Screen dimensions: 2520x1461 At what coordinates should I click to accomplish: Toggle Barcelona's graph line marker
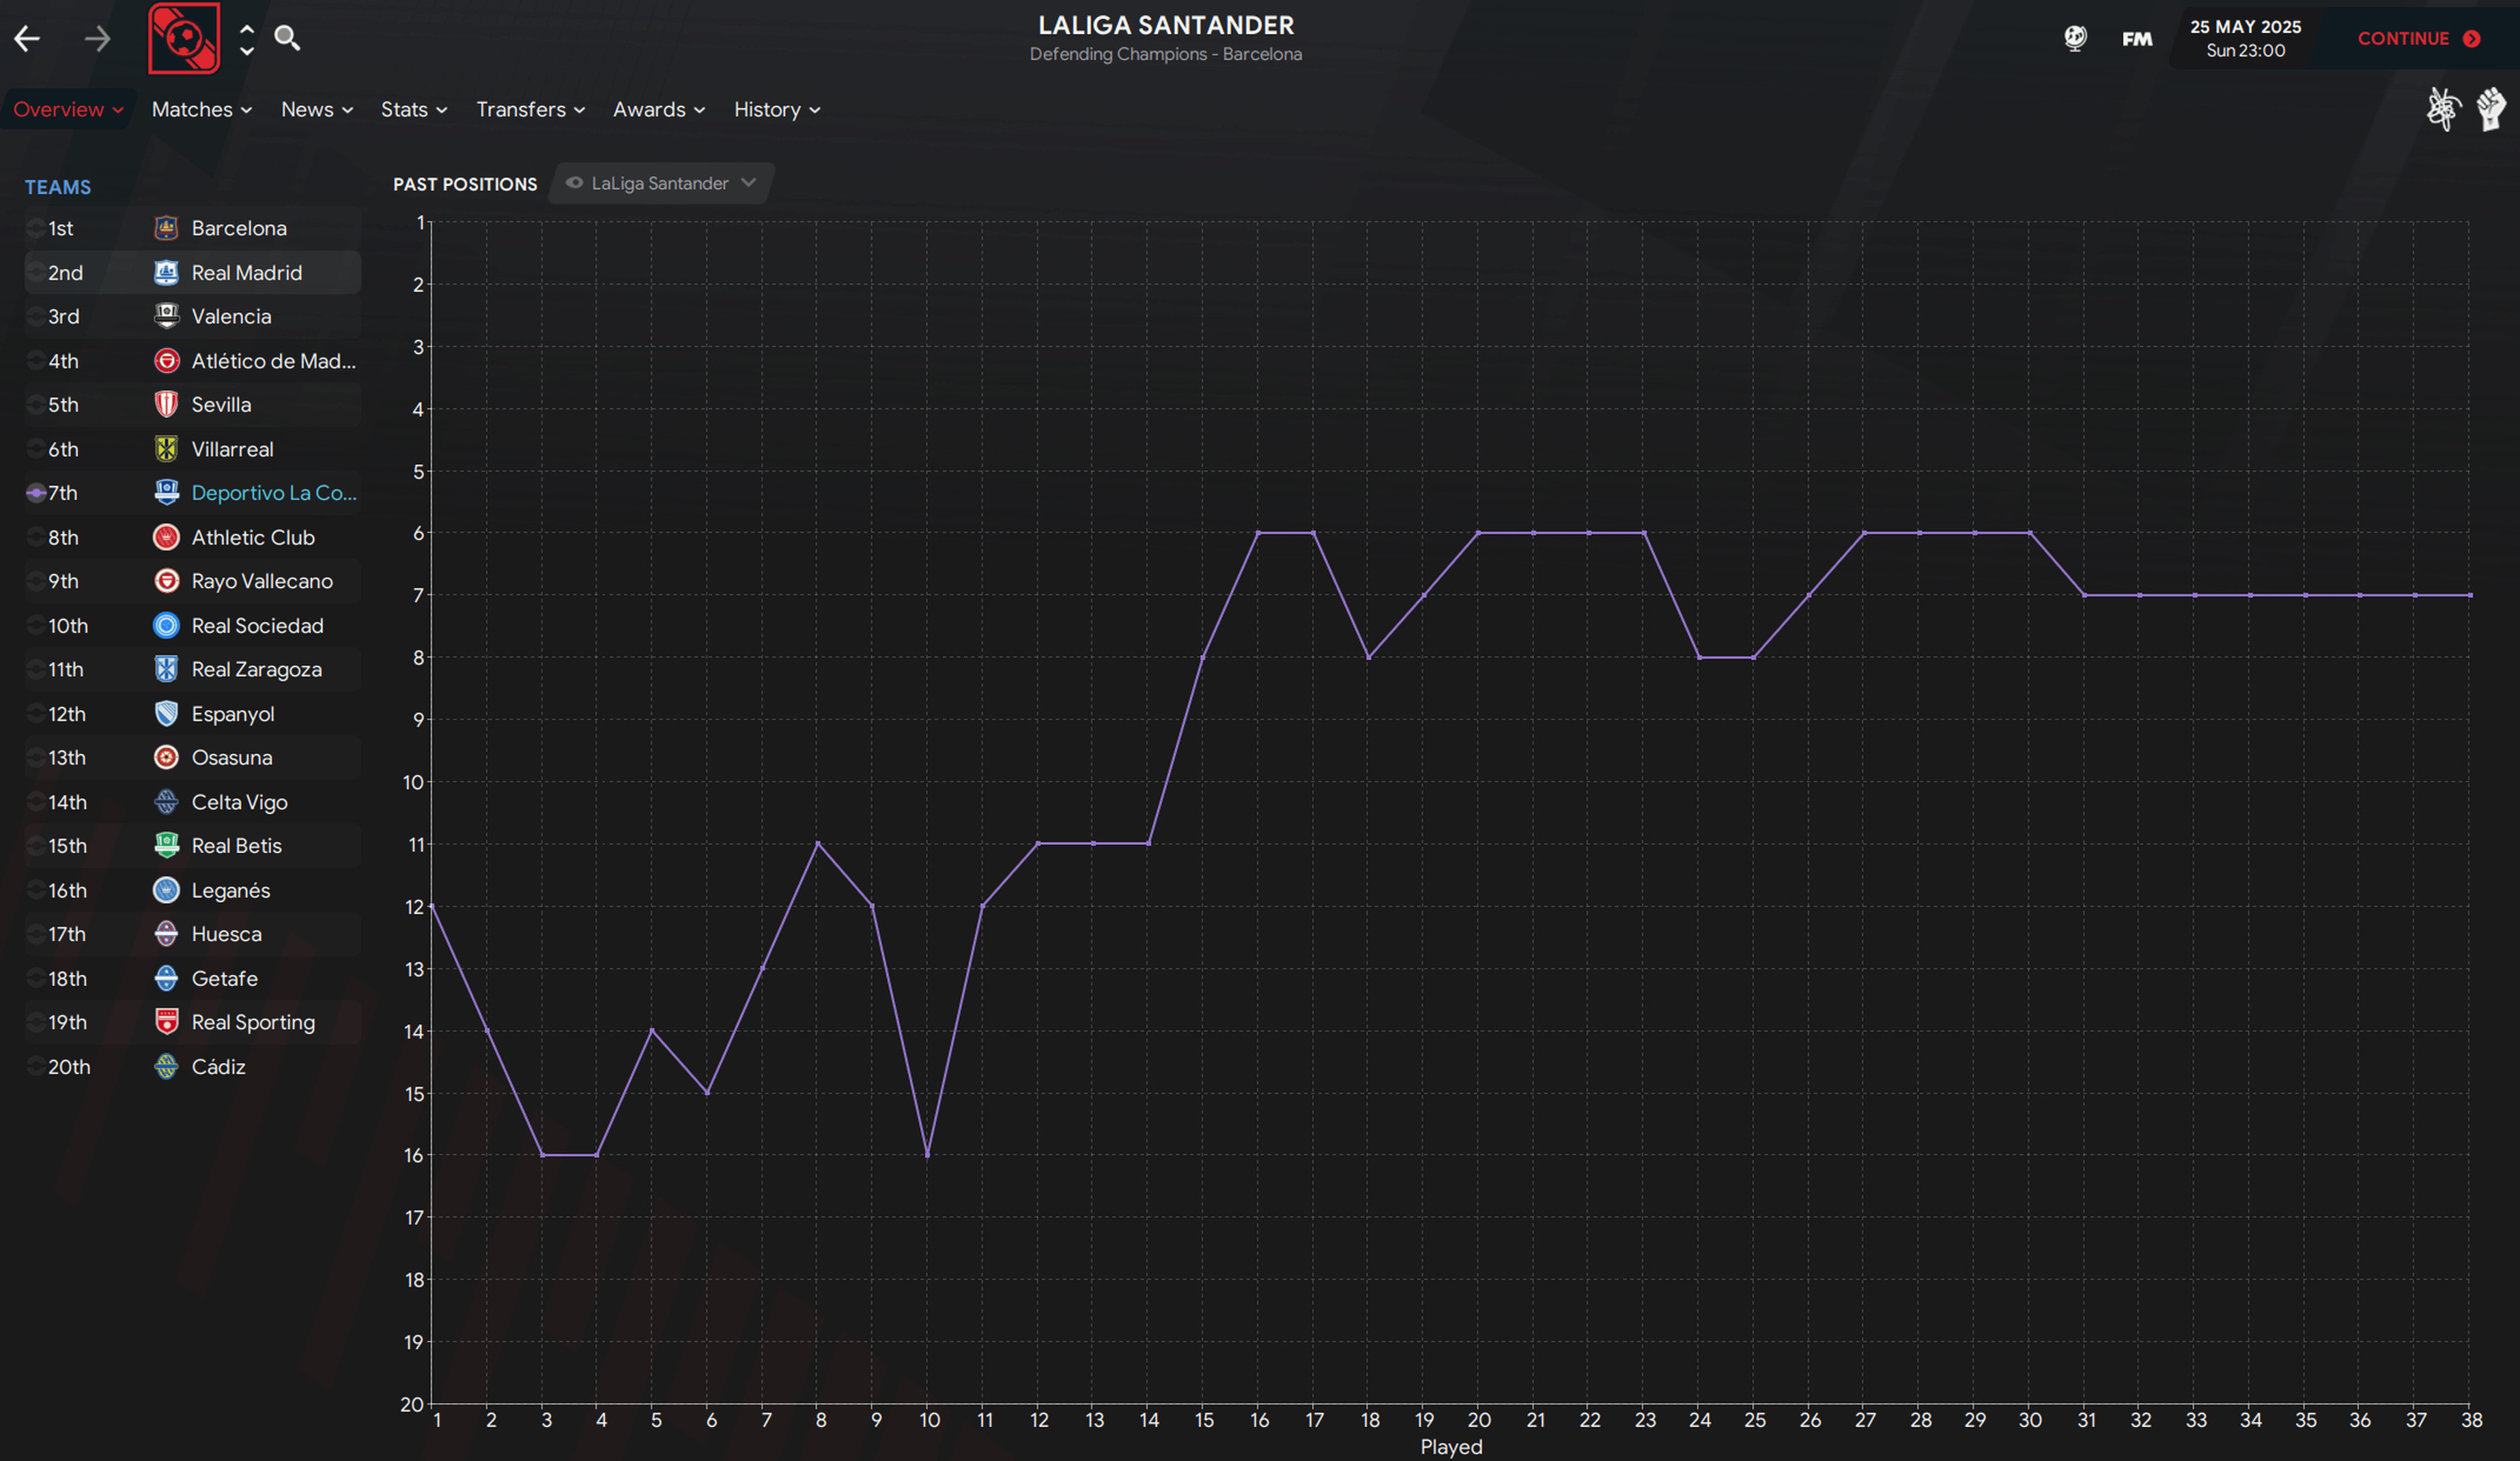pyautogui.click(x=36, y=229)
